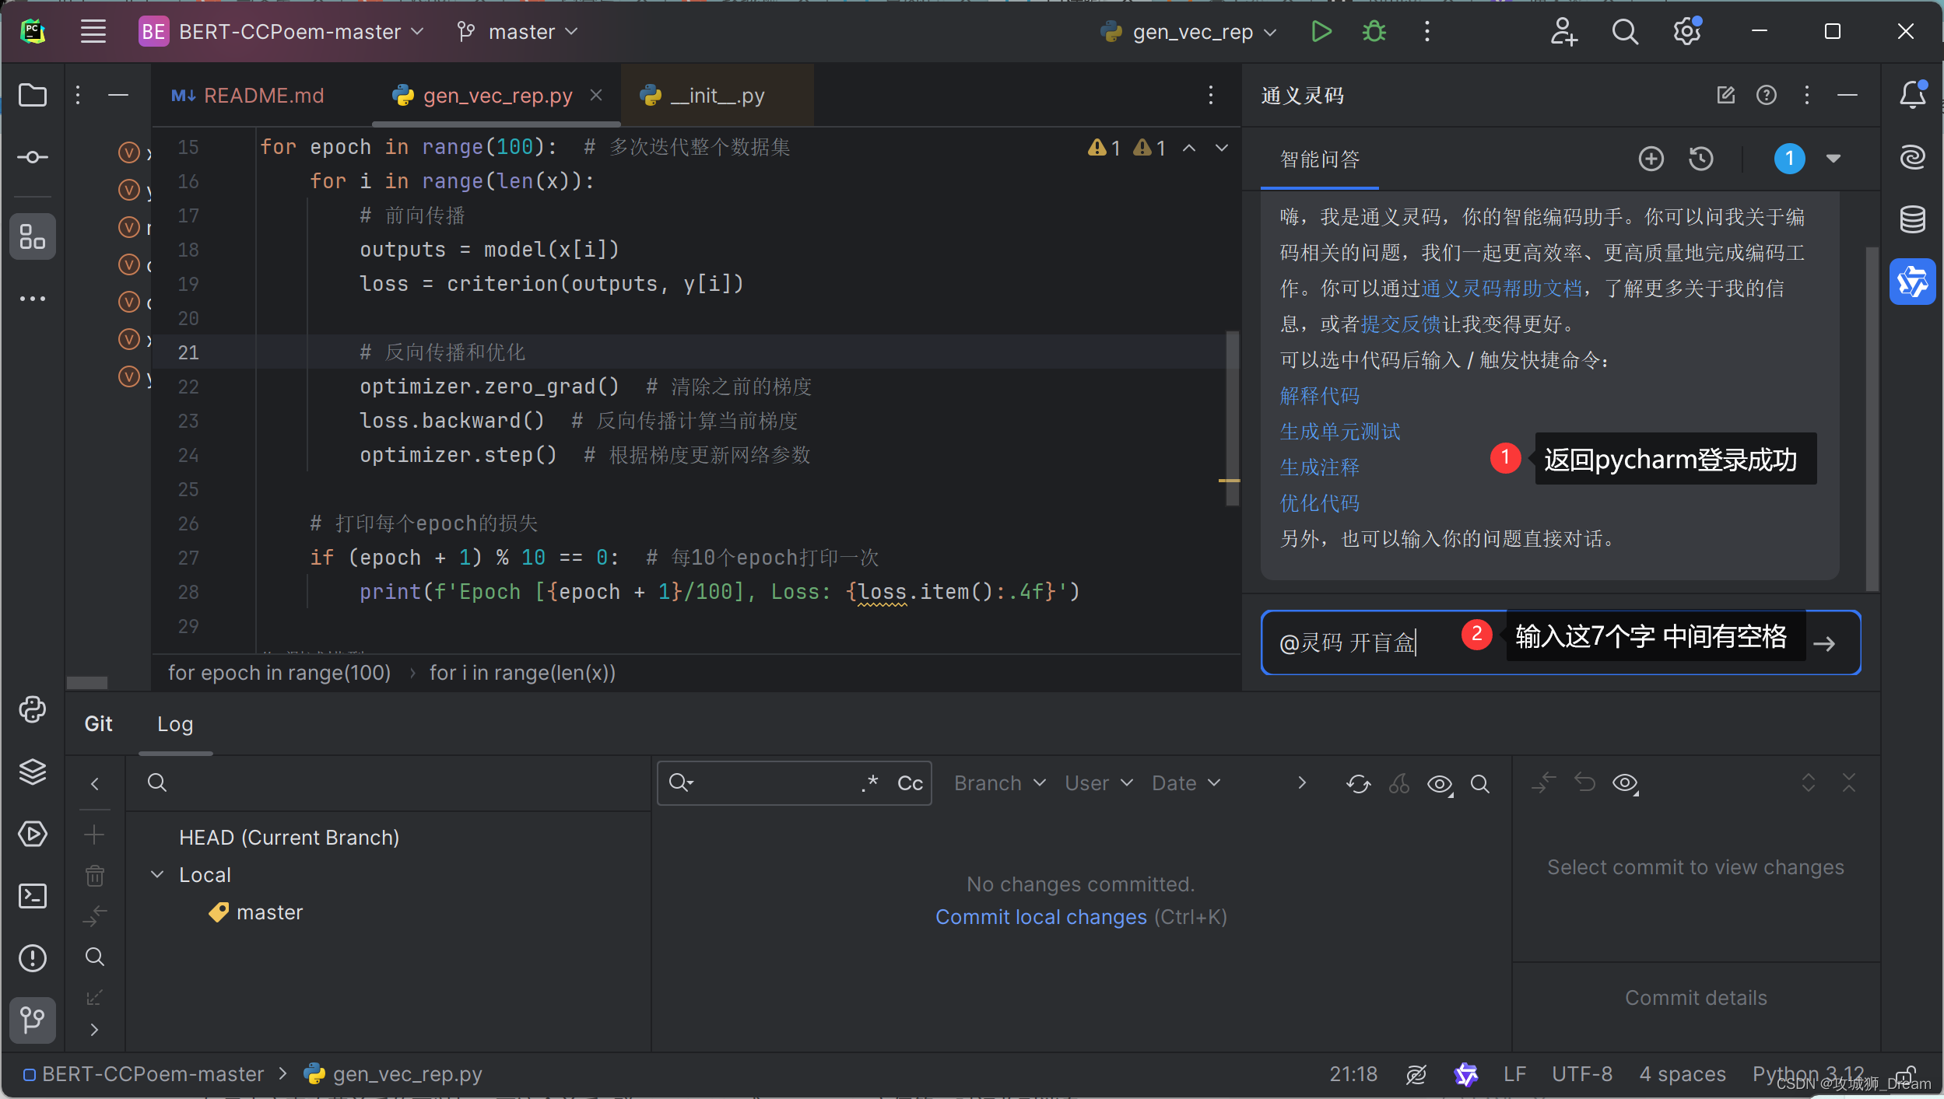
Task: Open the Database tool window
Action: [x=1912, y=219]
